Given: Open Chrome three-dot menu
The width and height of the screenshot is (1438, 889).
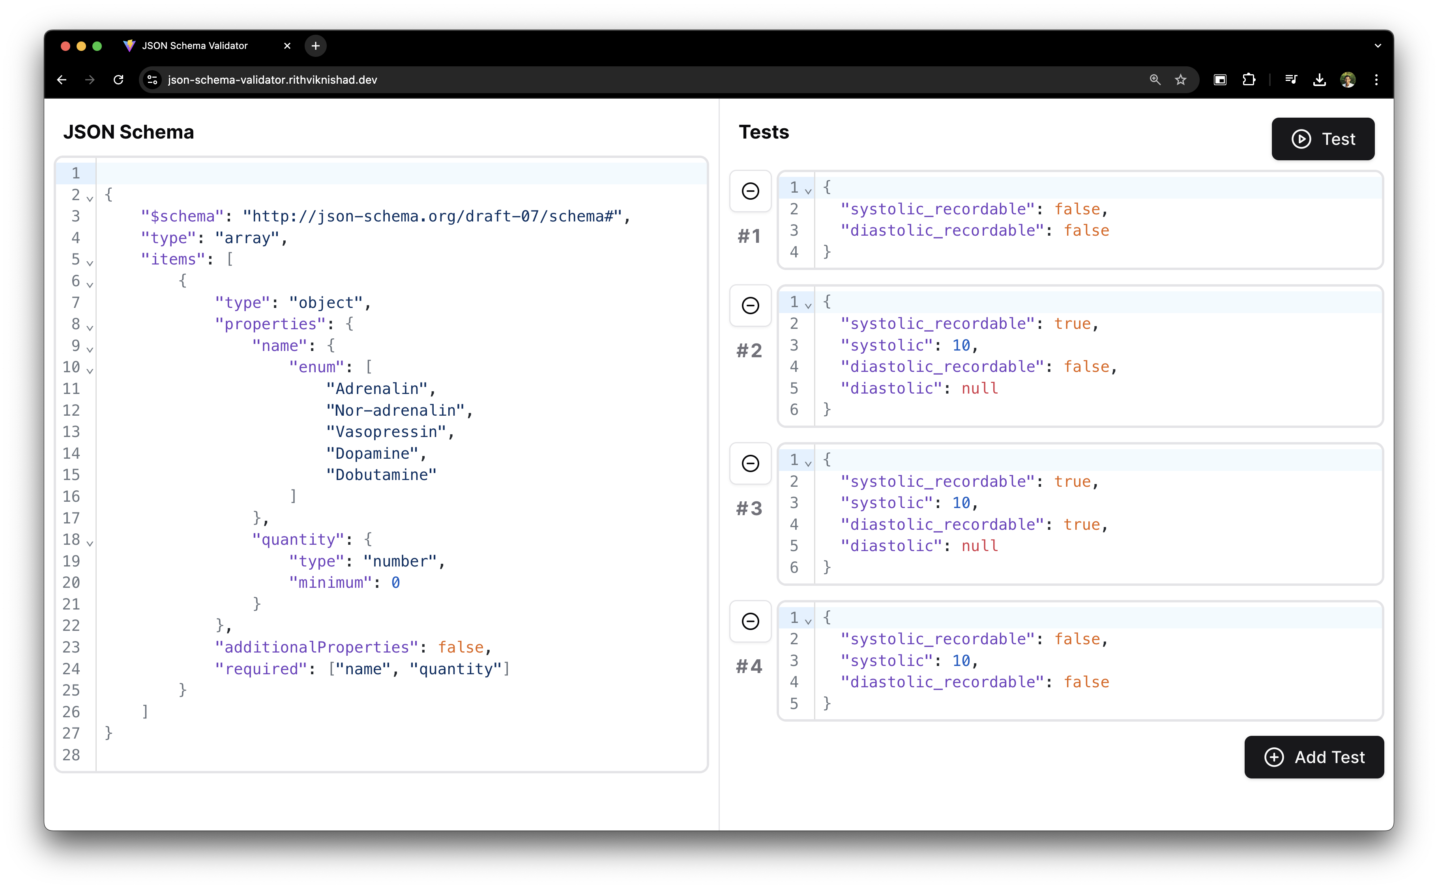Looking at the screenshot, I should point(1376,80).
